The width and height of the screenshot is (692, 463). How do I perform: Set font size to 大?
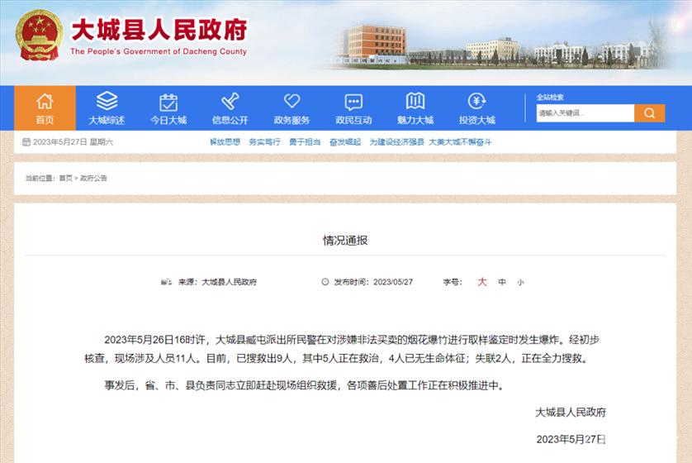click(x=482, y=282)
